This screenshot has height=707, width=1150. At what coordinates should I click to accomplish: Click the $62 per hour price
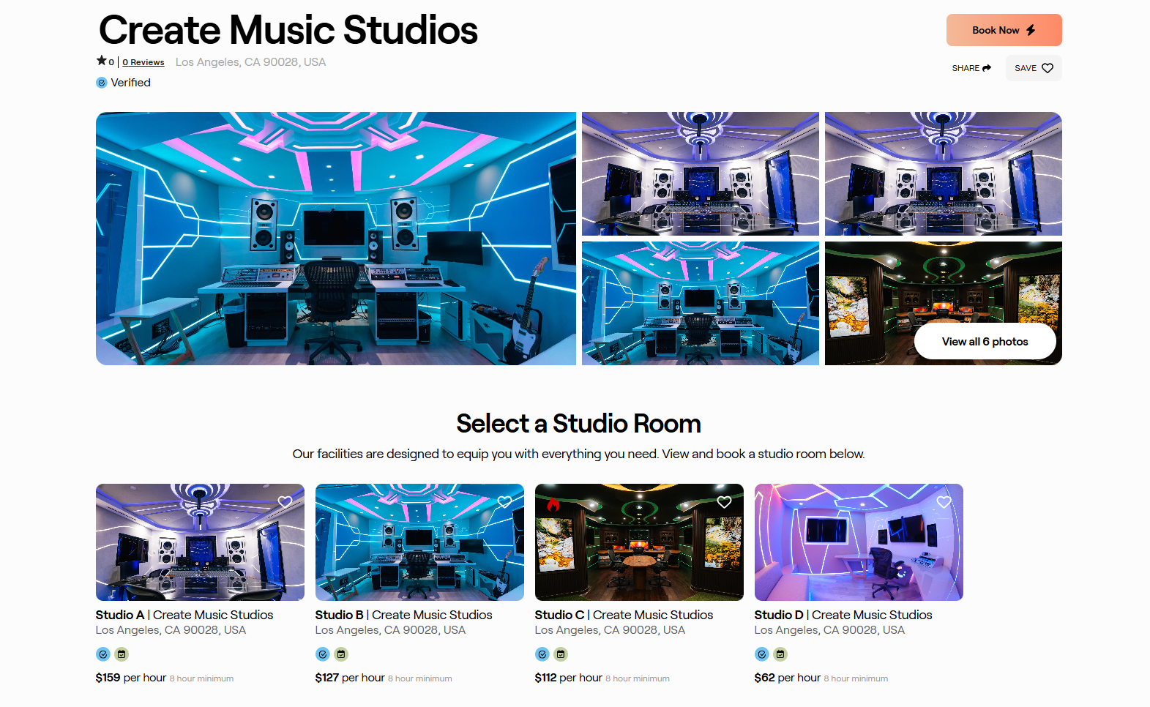click(788, 678)
